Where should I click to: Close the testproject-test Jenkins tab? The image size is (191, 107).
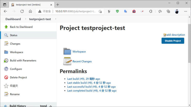point(51,5)
